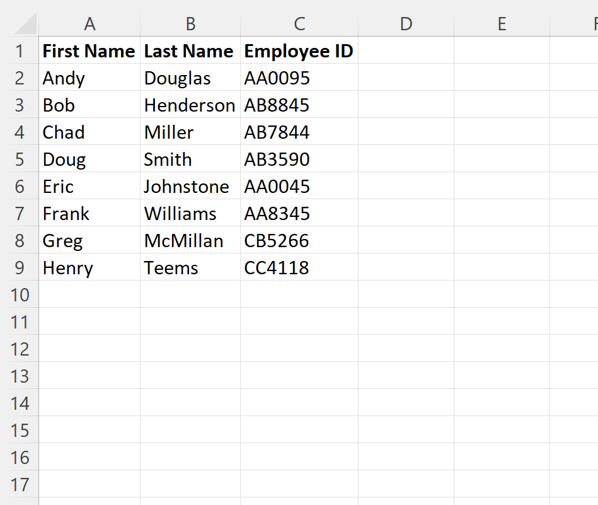Click the Employee ID header cell
Image resolution: width=598 pixels, height=505 pixels.
(299, 51)
